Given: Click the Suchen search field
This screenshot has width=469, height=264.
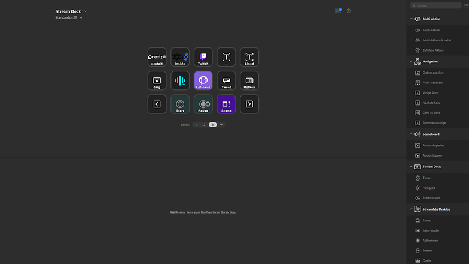Looking at the screenshot, I should [436, 5].
